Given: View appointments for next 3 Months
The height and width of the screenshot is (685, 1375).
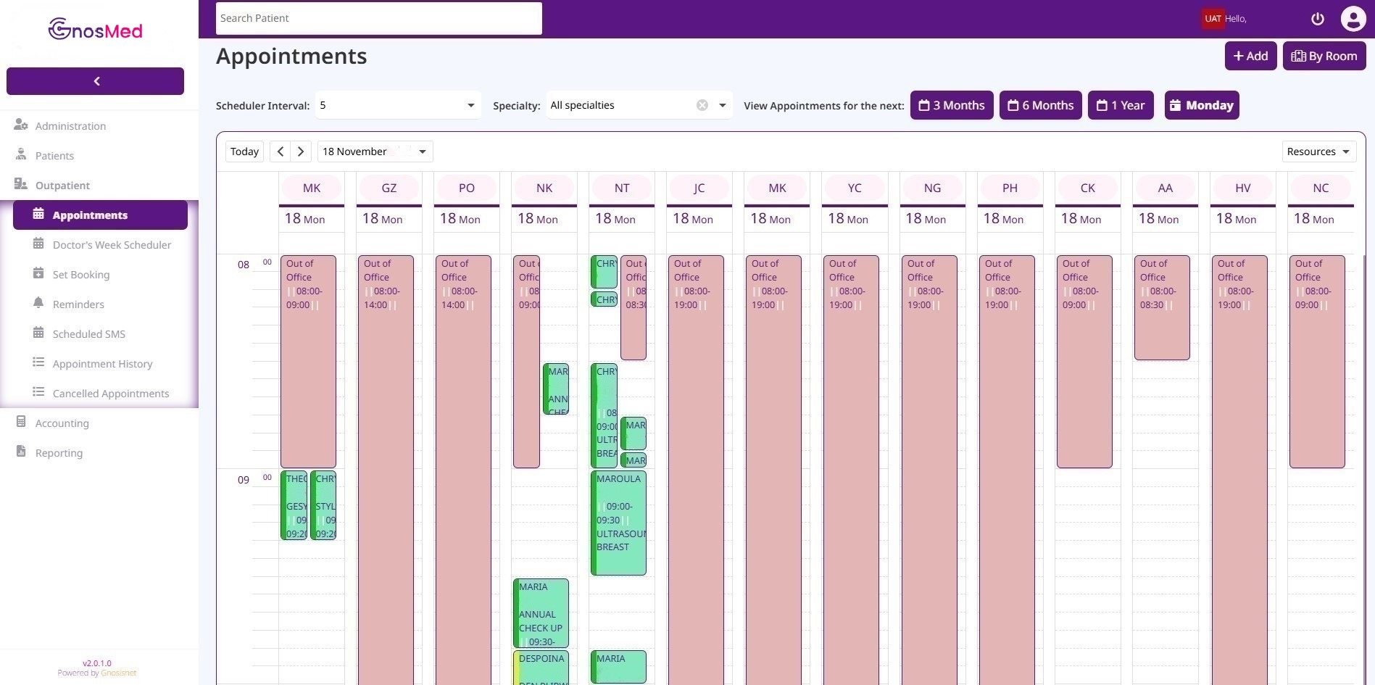Looking at the screenshot, I should (951, 105).
